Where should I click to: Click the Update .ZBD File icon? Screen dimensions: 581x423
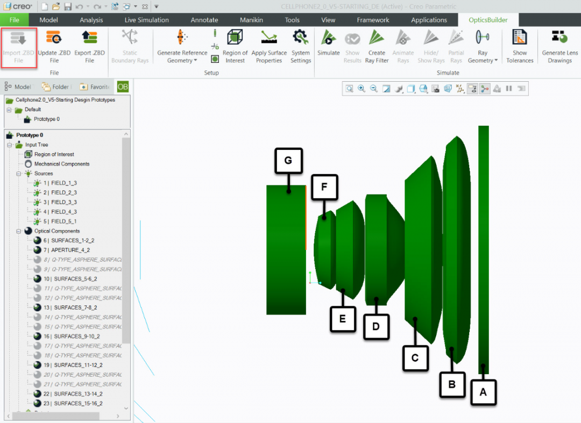tap(54, 39)
